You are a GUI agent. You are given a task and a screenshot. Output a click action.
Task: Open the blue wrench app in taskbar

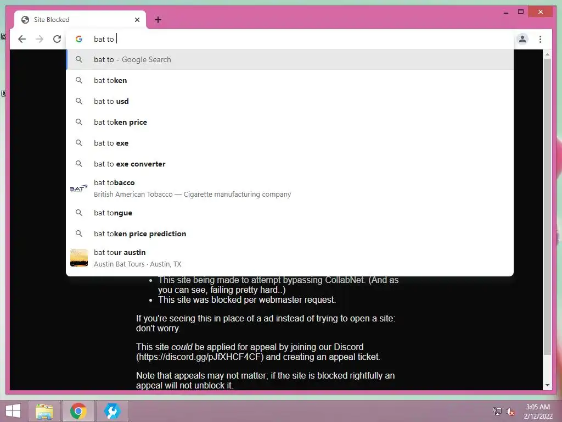click(x=112, y=411)
